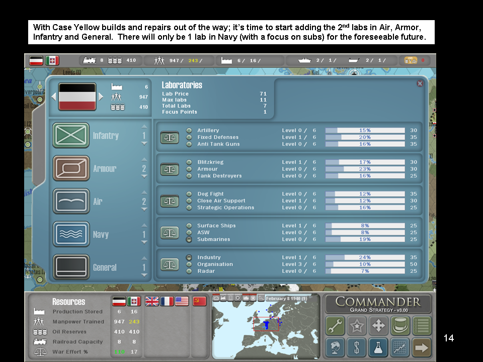The image size is (483, 362).
Task: Click the United Kingdom flag in Resources
Action: coord(152,301)
